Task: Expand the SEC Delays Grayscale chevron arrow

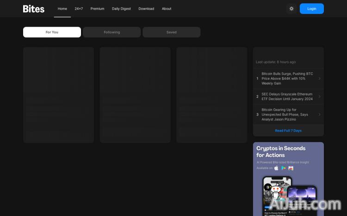Action: click(x=319, y=96)
